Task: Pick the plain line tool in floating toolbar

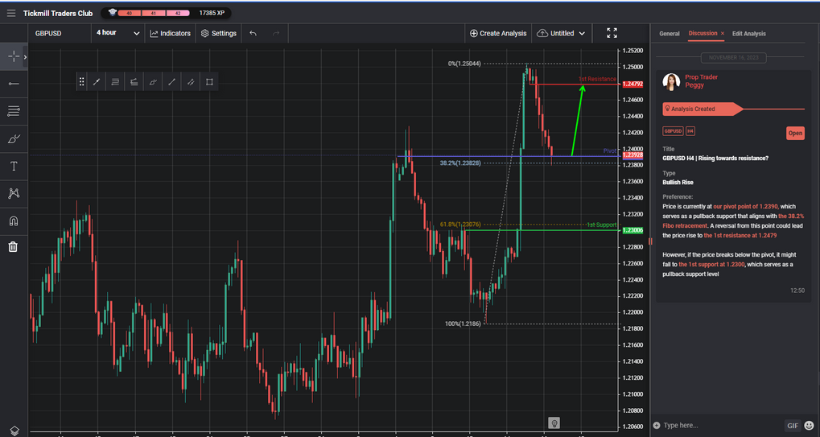Action: [172, 81]
